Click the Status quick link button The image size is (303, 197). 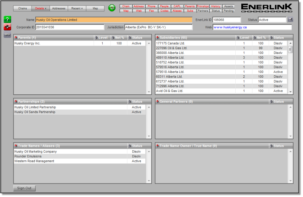pyautogui.click(x=216, y=11)
